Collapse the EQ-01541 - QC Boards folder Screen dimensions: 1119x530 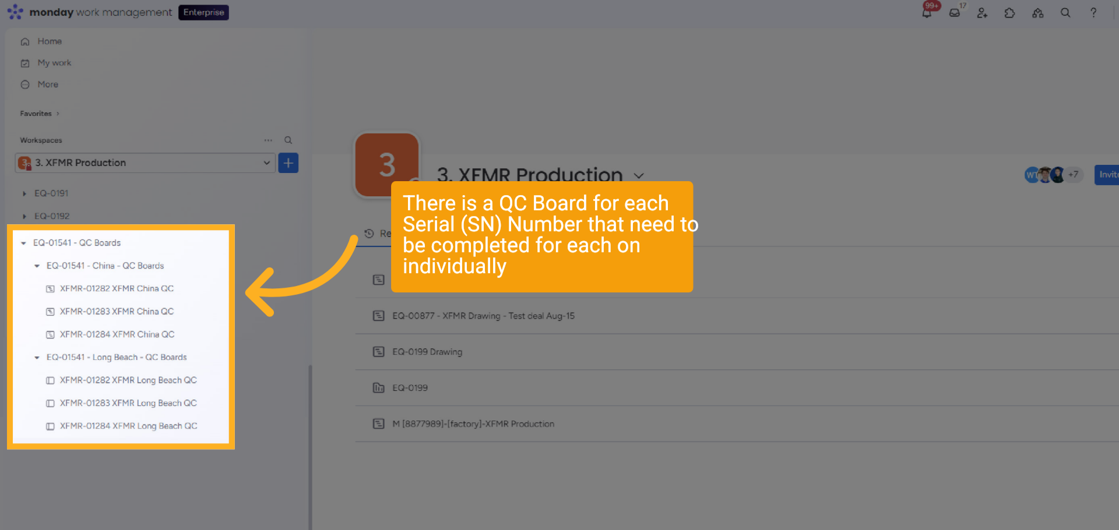pos(23,243)
